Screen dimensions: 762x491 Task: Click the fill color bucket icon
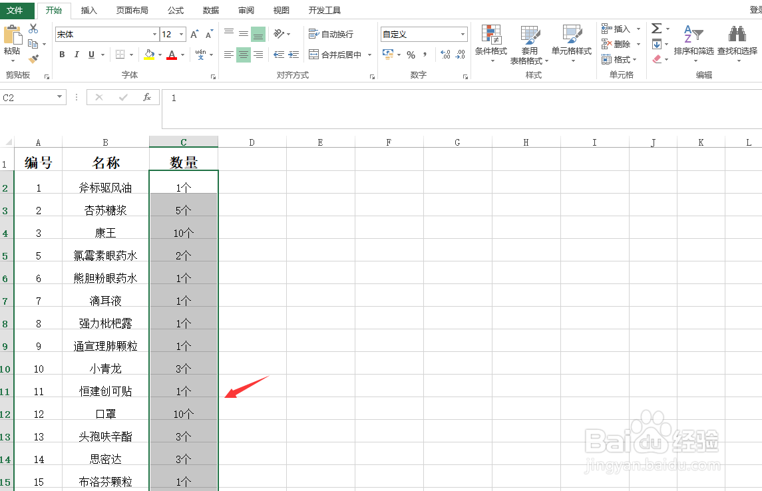[x=149, y=55]
